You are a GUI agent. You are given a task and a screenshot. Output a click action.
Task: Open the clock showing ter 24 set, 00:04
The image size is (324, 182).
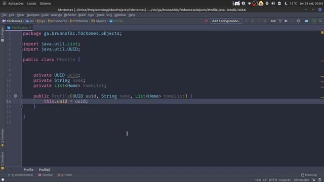coord(311,4)
